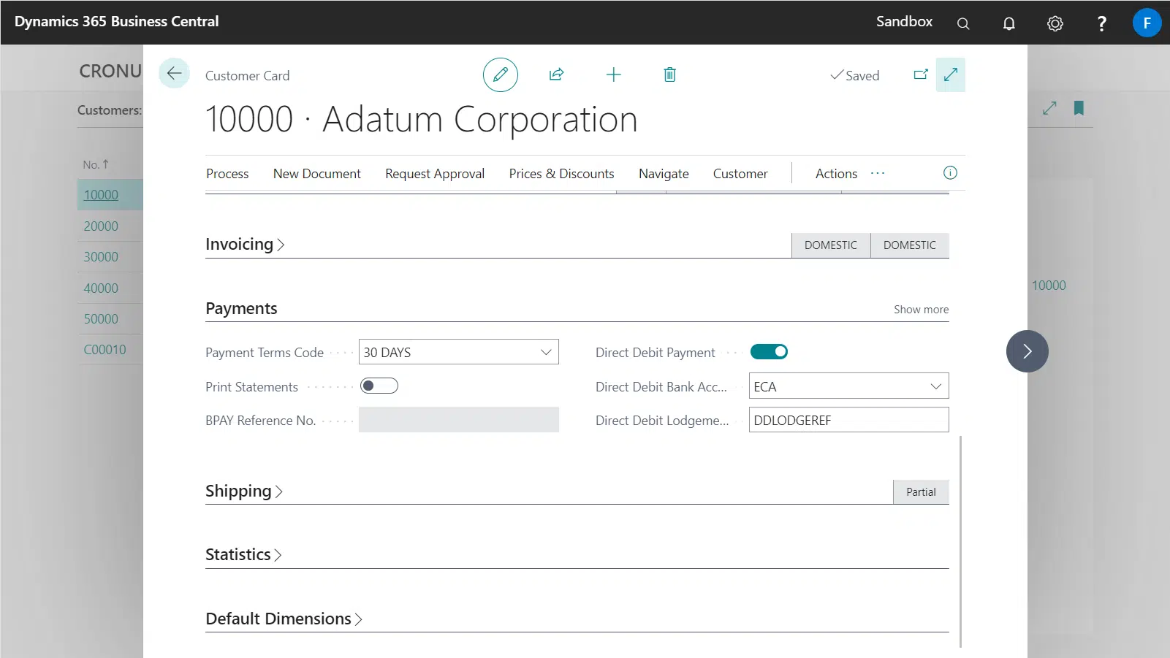This screenshot has height=658, width=1170.
Task: Click Show more in Payments section
Action: [920, 310]
